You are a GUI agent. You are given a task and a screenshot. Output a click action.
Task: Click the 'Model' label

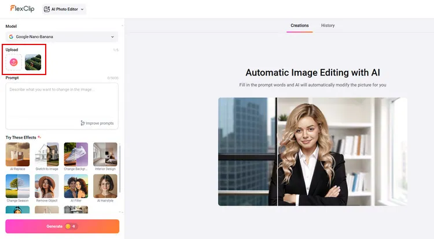coord(11,26)
